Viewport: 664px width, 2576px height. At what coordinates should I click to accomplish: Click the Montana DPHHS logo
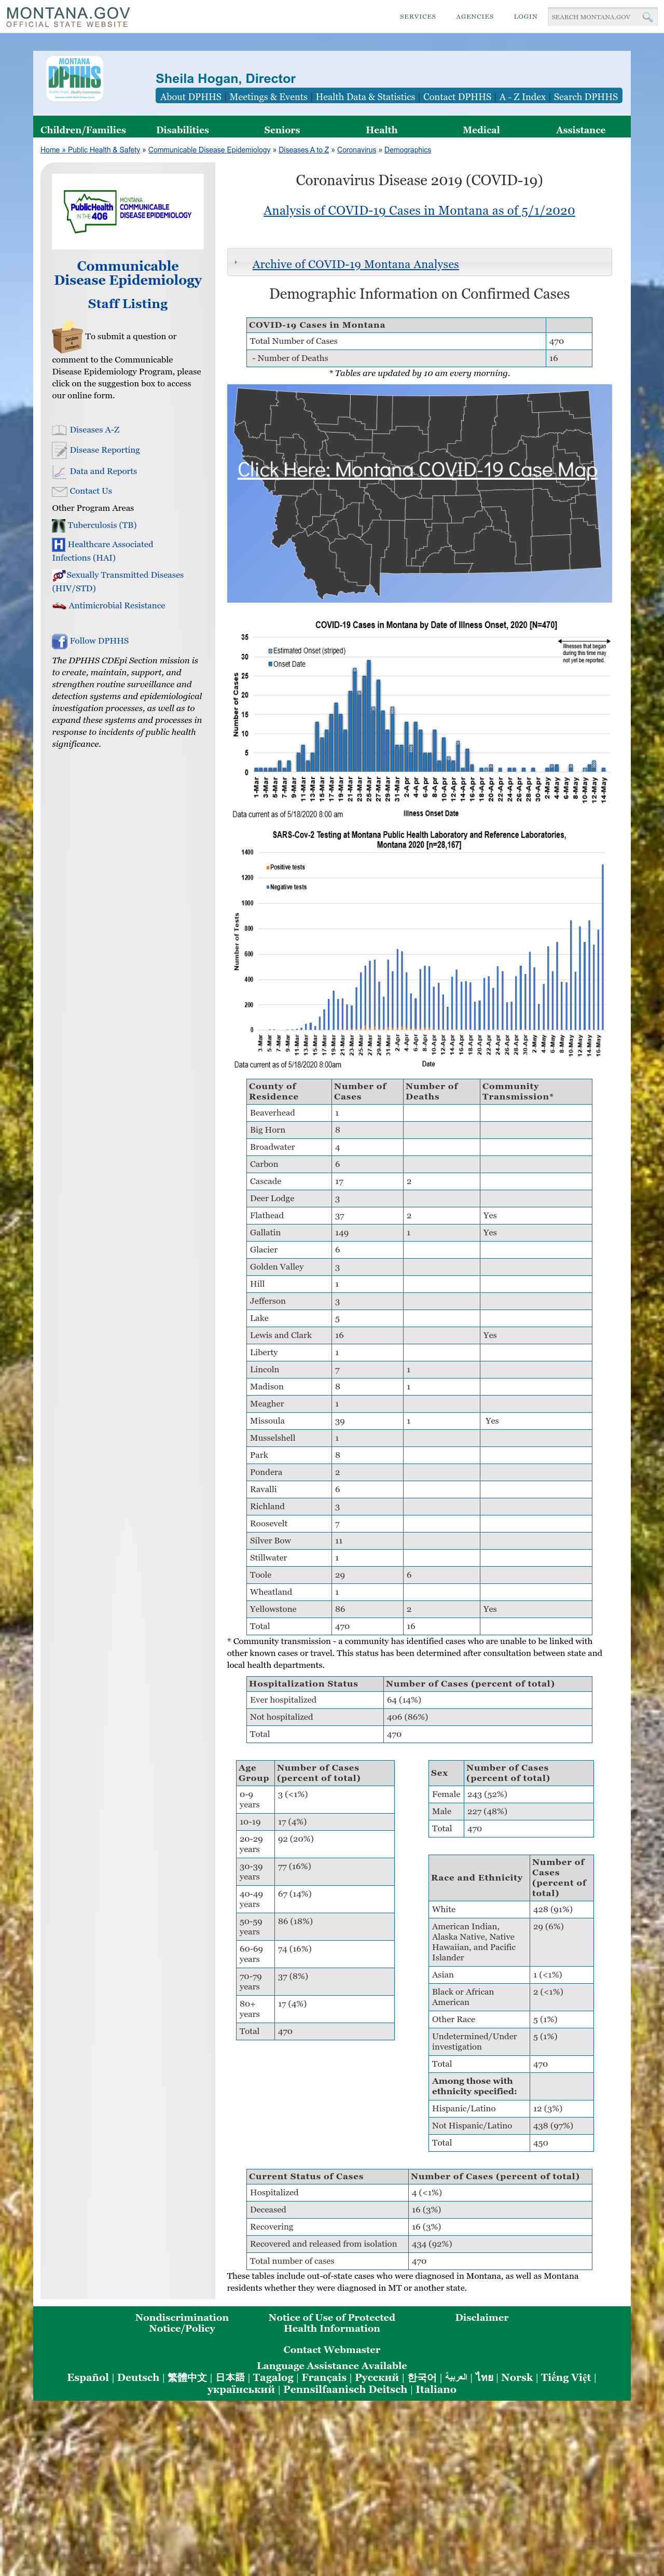(75, 78)
